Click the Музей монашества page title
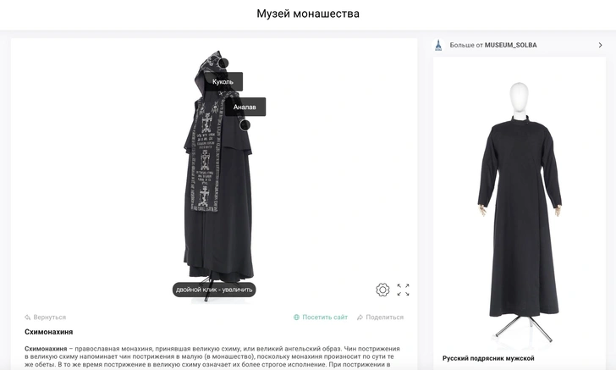The height and width of the screenshot is (370, 616). click(308, 14)
